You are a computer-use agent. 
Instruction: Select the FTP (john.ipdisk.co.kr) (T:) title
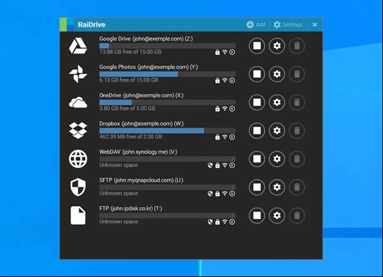[131, 209]
